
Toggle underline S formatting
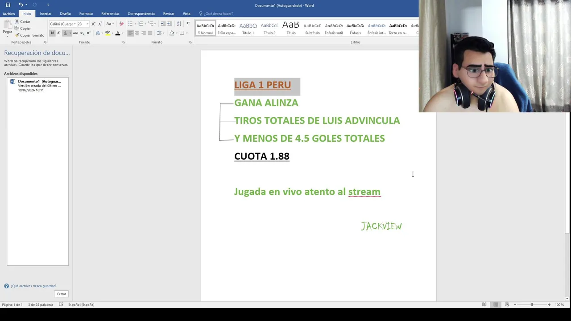click(x=65, y=33)
